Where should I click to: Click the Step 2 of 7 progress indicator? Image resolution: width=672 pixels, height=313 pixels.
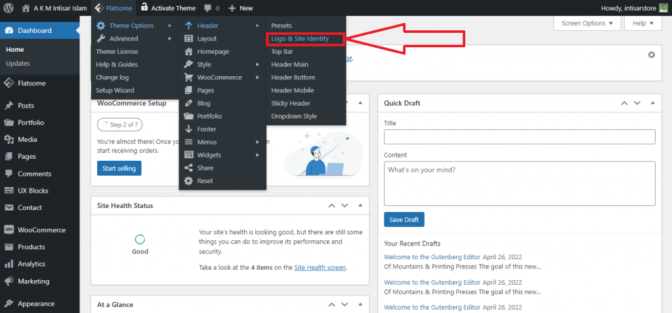coord(120,125)
